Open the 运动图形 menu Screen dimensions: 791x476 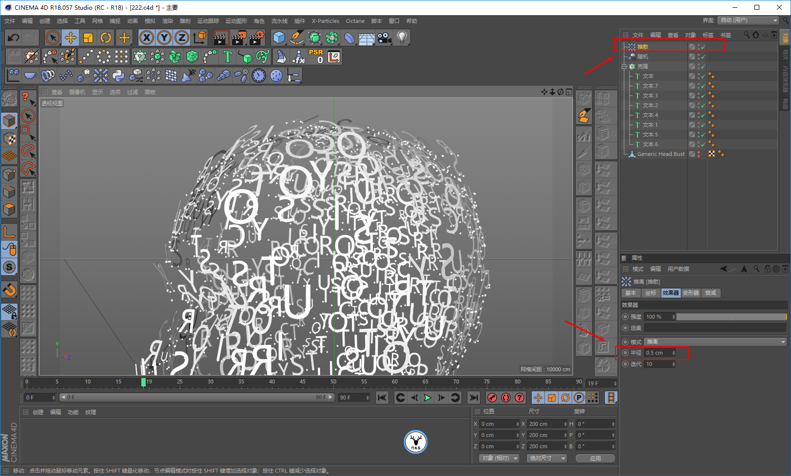[x=236, y=21]
